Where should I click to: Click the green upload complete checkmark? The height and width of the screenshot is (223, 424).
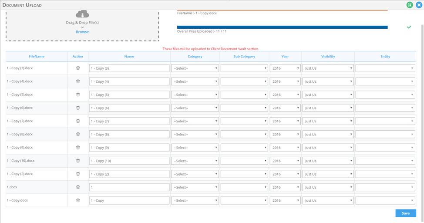coord(409,27)
